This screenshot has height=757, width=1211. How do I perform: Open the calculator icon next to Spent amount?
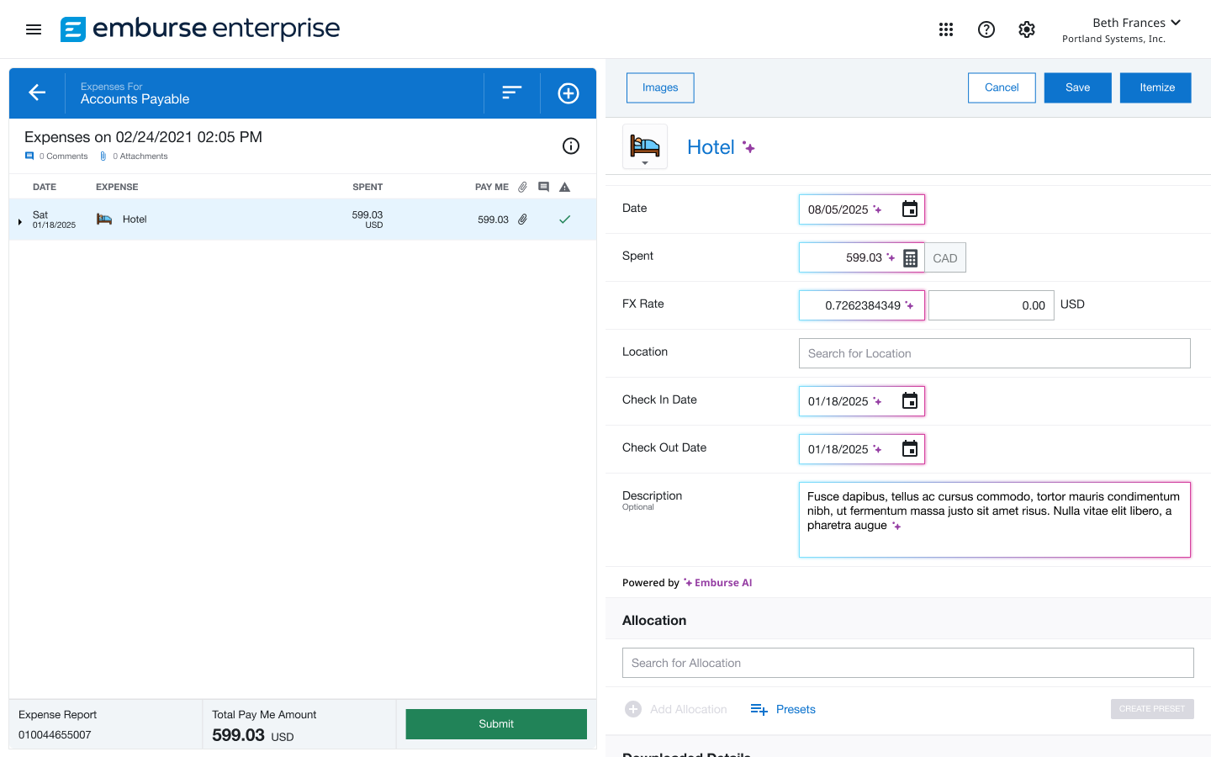(x=909, y=257)
